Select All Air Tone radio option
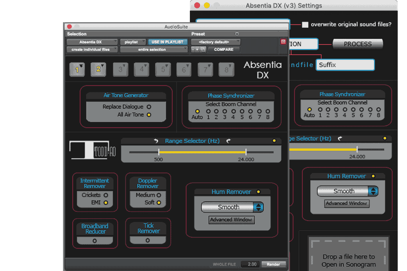 [x=149, y=115]
